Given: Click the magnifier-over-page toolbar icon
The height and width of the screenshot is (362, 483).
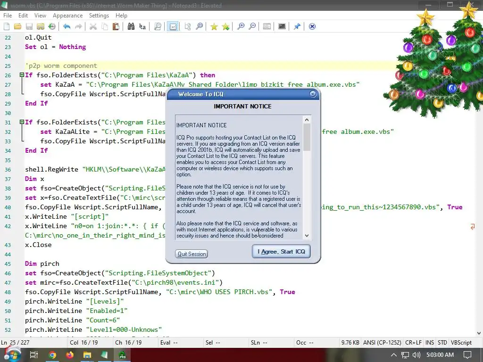Looking at the screenshot, I should tap(158, 26).
